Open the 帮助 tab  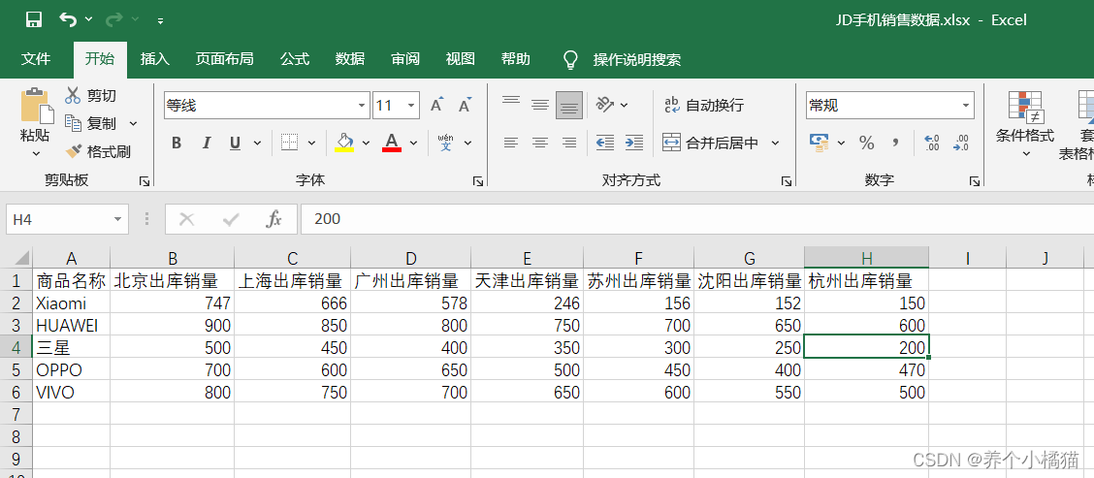(x=516, y=58)
